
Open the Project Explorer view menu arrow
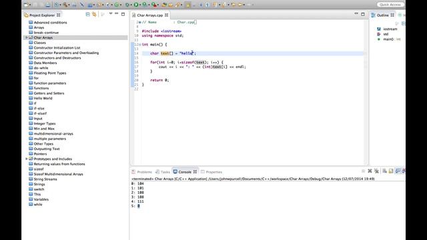click(x=111, y=13)
